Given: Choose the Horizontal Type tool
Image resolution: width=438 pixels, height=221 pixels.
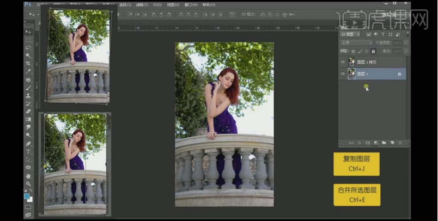Looking at the screenshot, I should click(x=28, y=151).
